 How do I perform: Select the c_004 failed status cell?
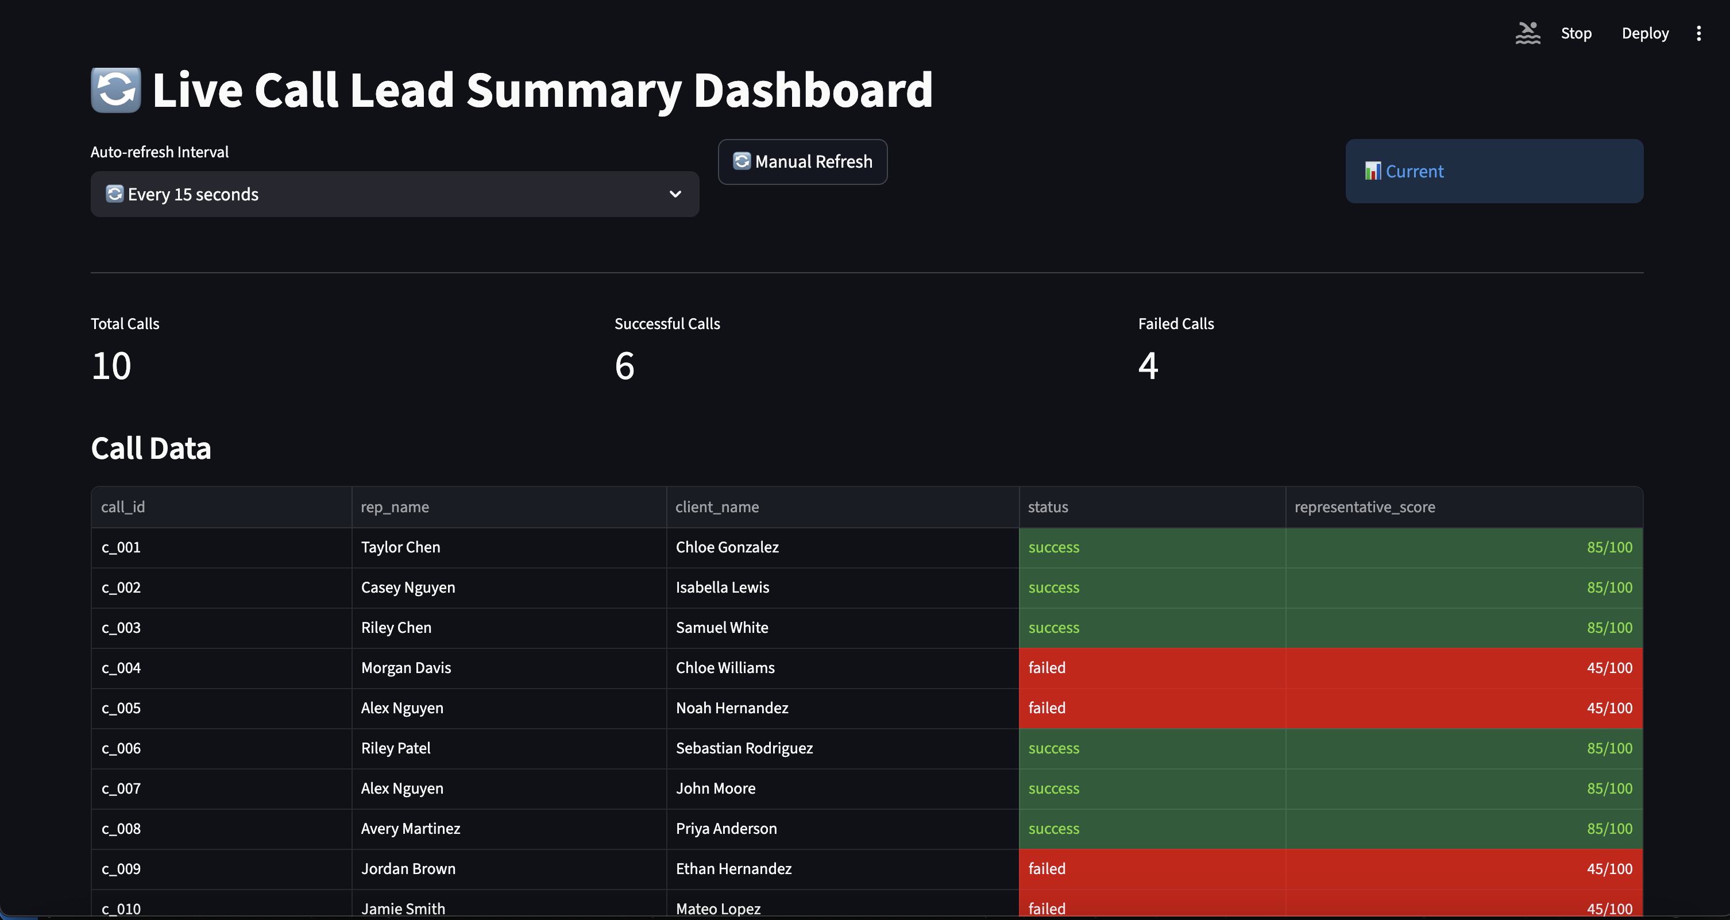[x=1152, y=668]
